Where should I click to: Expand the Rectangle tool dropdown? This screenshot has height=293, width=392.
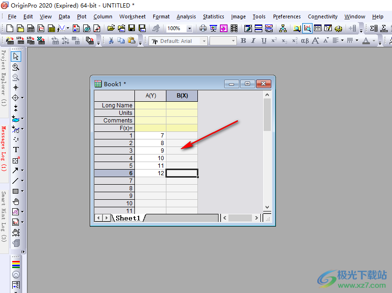pyautogui.click(x=22, y=191)
